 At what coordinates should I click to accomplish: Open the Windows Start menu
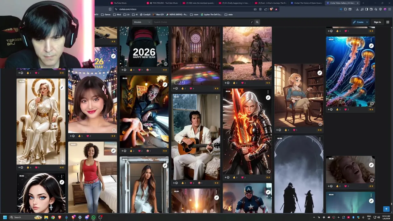[5, 217]
